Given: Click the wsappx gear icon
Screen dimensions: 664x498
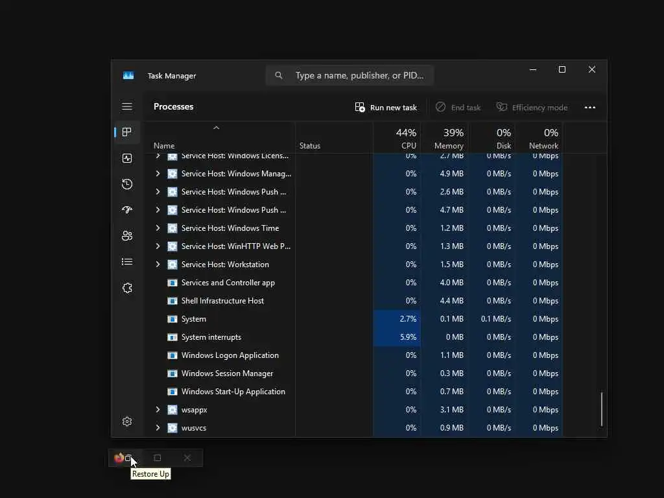Looking at the screenshot, I should 172,410.
